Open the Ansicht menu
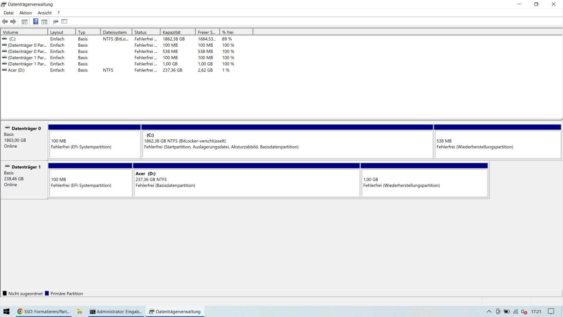The width and height of the screenshot is (563, 317). point(45,13)
